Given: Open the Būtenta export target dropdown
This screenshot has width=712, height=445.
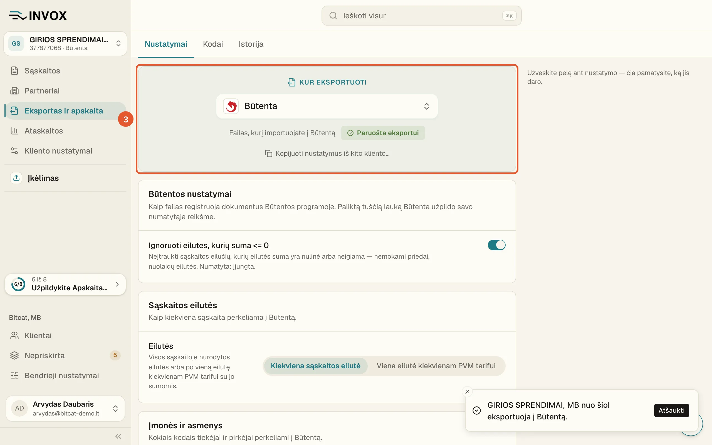Looking at the screenshot, I should pos(327,106).
